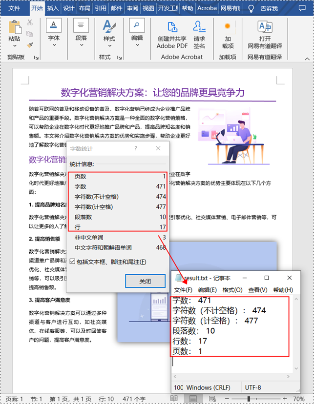Image resolution: width=314 pixels, height=404 pixels.
Task: Switch to the 审阅 ribbon tab
Action: coord(132,8)
